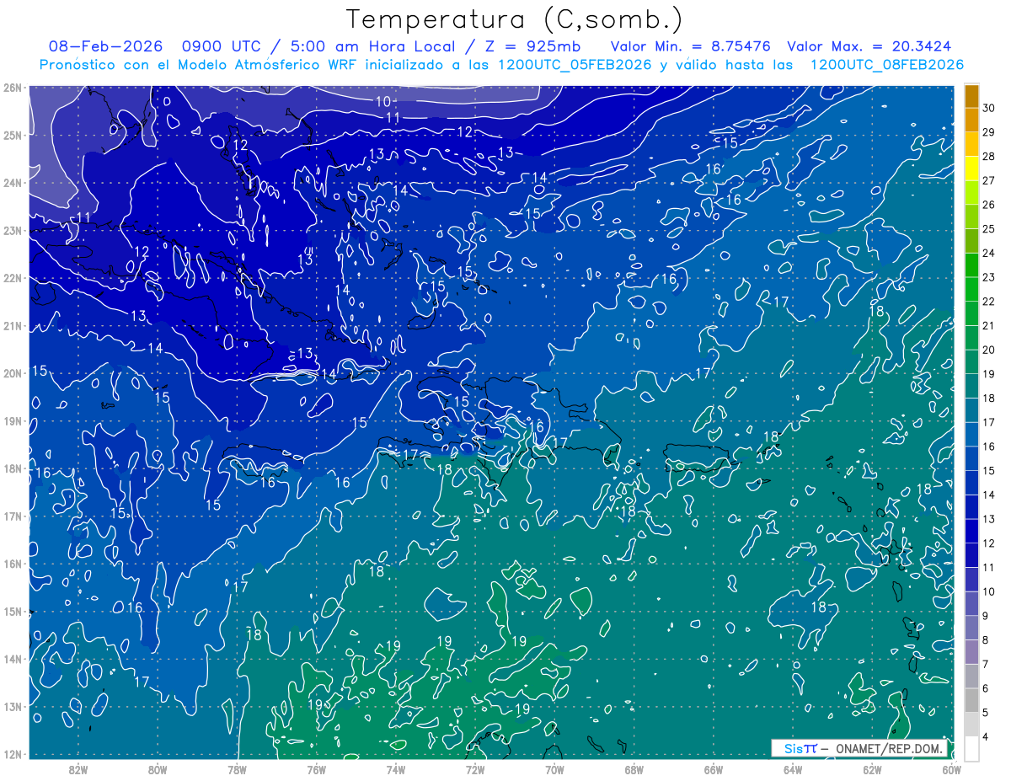The height and width of the screenshot is (781, 1011).
Task: Select the longitude axis label 70W
Action: click(554, 769)
